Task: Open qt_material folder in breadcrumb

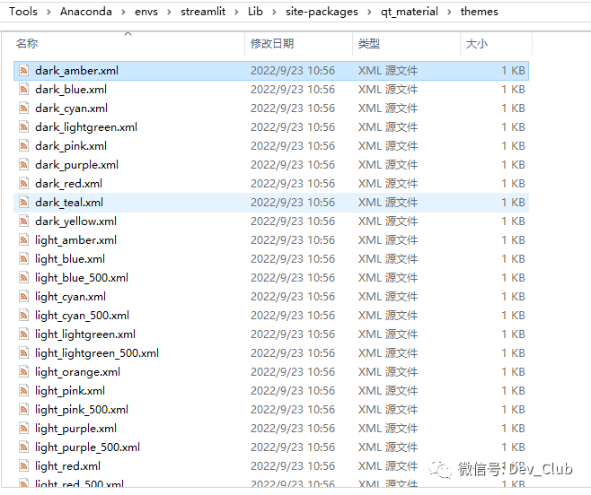Action: tap(410, 12)
